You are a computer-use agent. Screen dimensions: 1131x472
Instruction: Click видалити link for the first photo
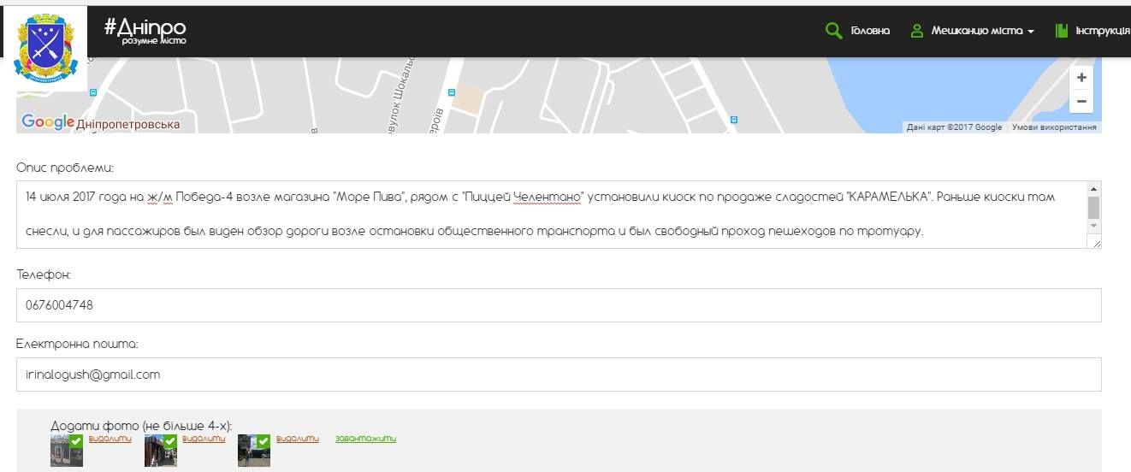tap(110, 439)
